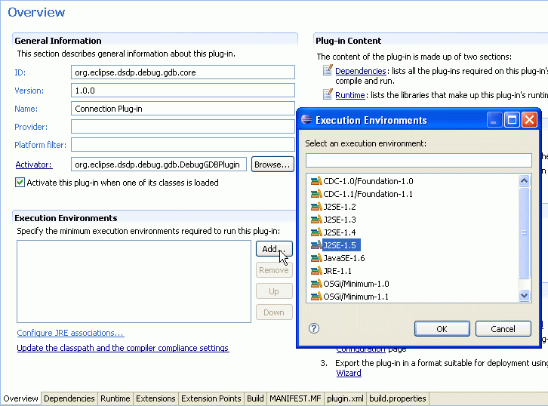548x406 pixels.
Task: Click the J2SE-1.4 library icon
Action: point(316,232)
